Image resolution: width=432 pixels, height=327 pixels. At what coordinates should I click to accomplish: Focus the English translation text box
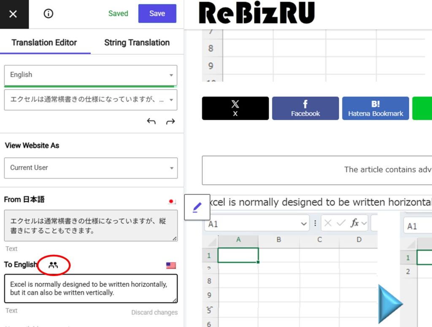91,289
